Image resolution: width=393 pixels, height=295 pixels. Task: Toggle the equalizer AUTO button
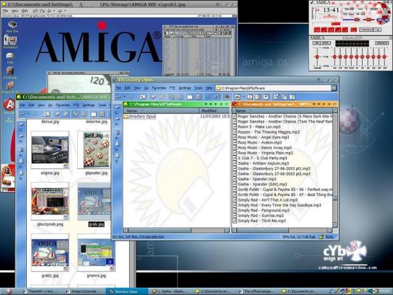coord(326,43)
